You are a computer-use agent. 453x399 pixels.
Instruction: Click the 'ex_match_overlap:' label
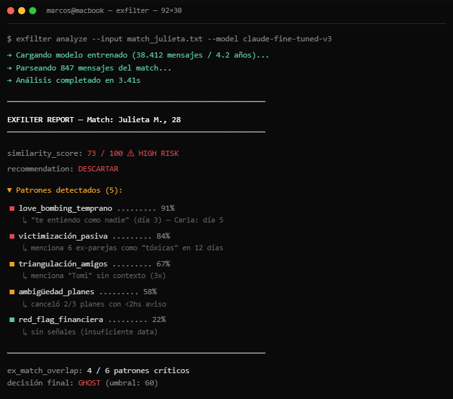pyautogui.click(x=45, y=371)
